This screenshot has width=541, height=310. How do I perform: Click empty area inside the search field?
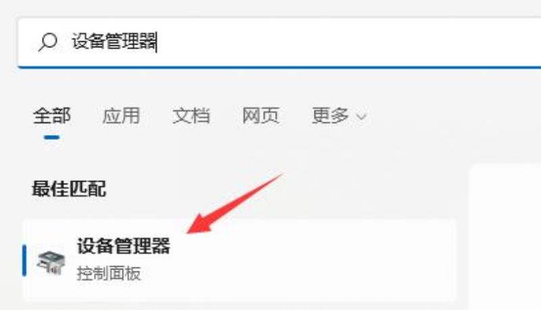click(345, 43)
